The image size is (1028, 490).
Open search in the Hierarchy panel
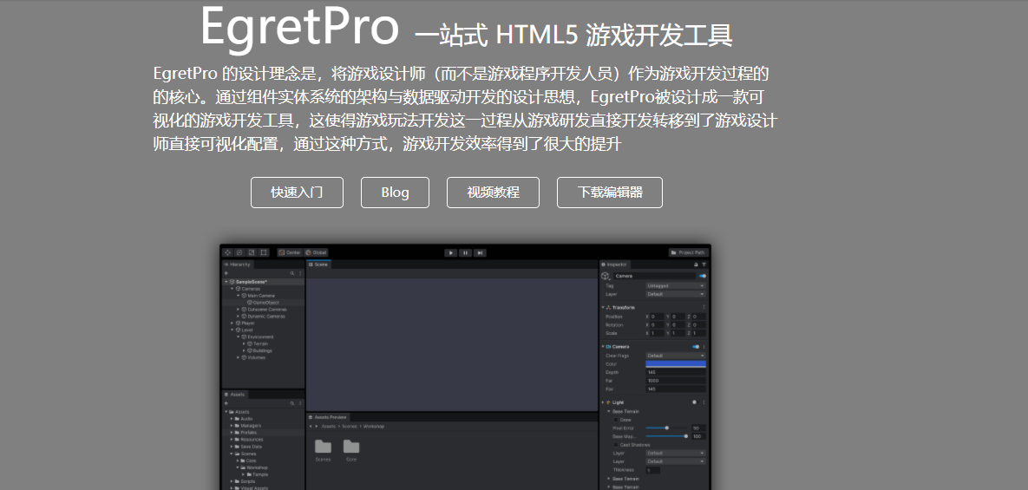point(291,273)
